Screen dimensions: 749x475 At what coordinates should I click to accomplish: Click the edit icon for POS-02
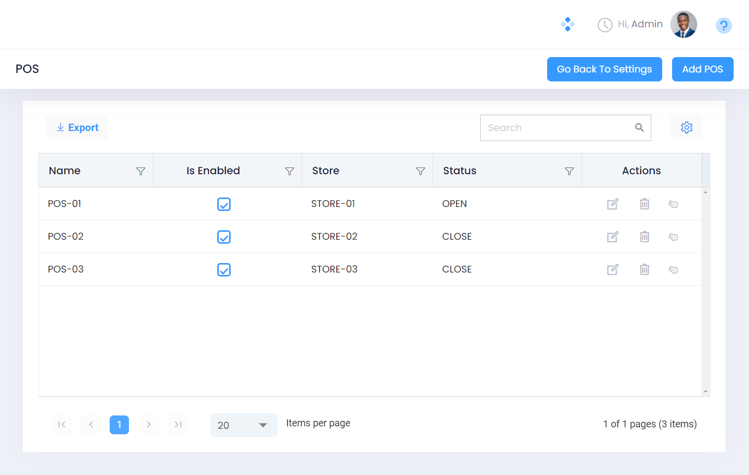pos(613,237)
